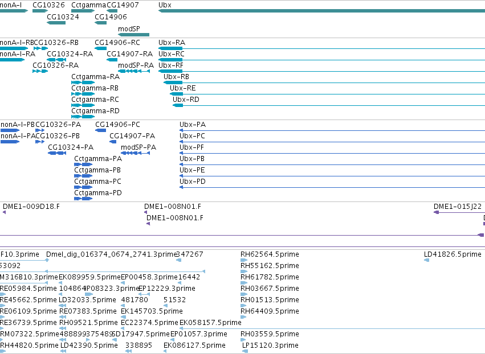Click the CG14907-RA transcript label
Image resolution: width=485 pixels, height=354 pixels.
click(x=129, y=54)
